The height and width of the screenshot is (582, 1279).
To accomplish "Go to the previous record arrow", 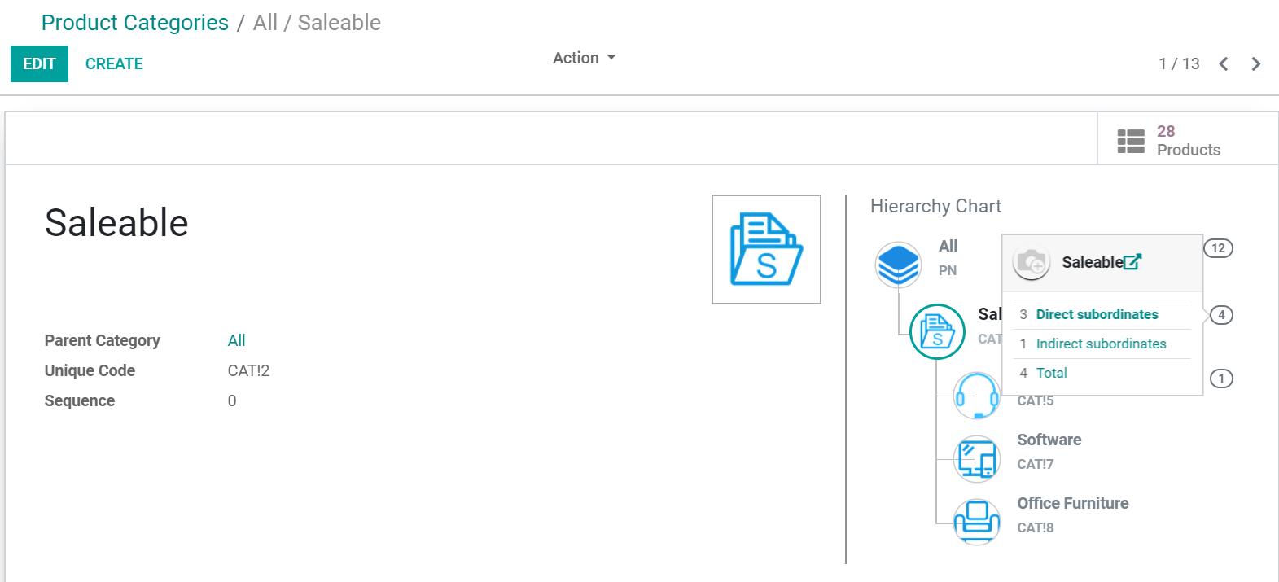I will pyautogui.click(x=1223, y=64).
